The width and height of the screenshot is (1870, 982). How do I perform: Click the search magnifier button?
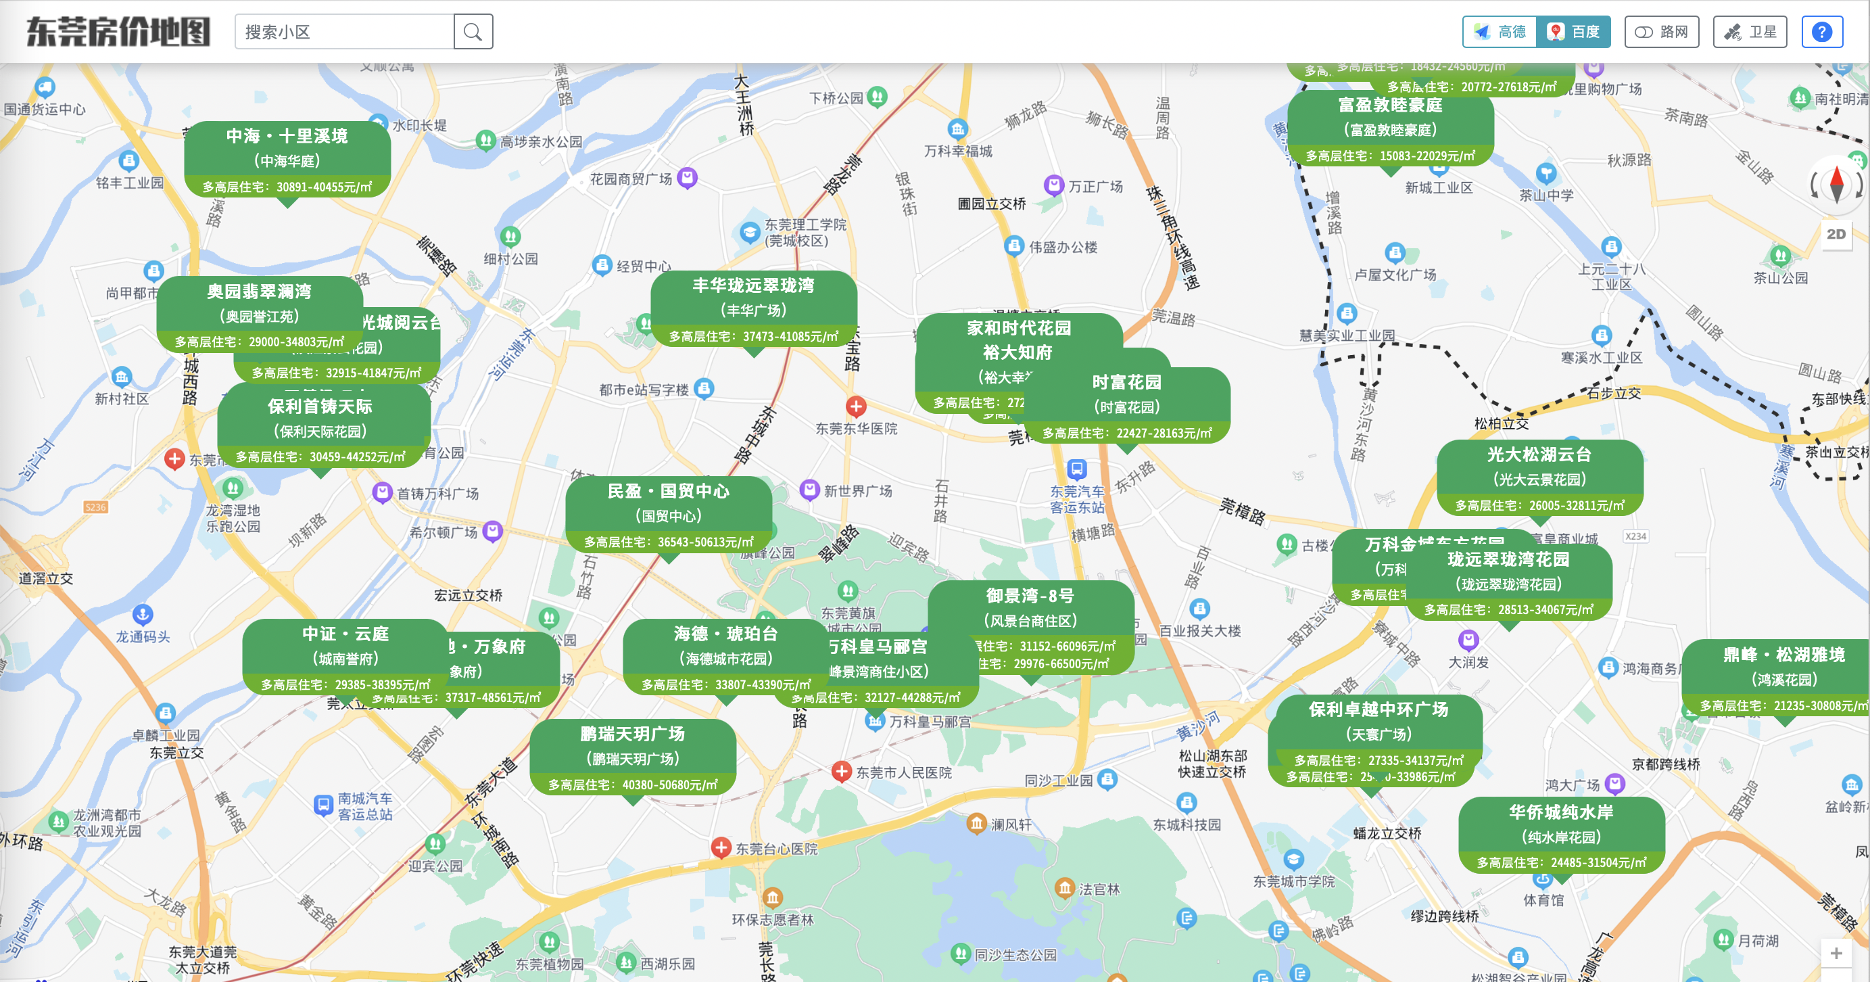click(x=473, y=32)
